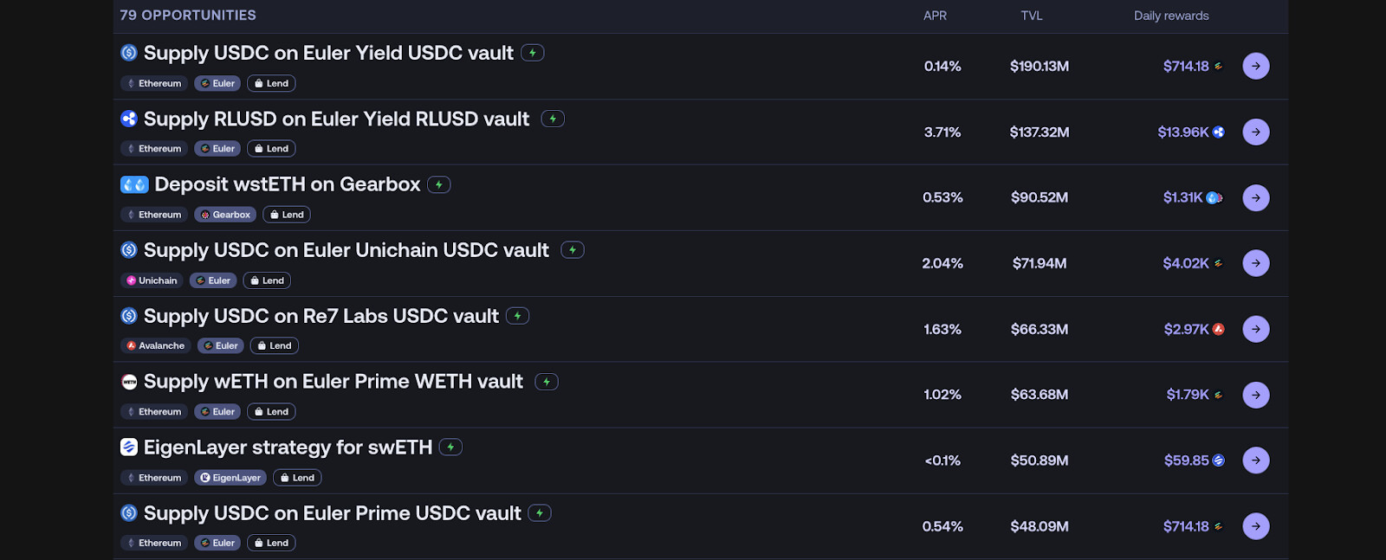The image size is (1386, 560).
Task: Open arrow for EigenLayer strategy for swETH
Action: (x=1256, y=460)
